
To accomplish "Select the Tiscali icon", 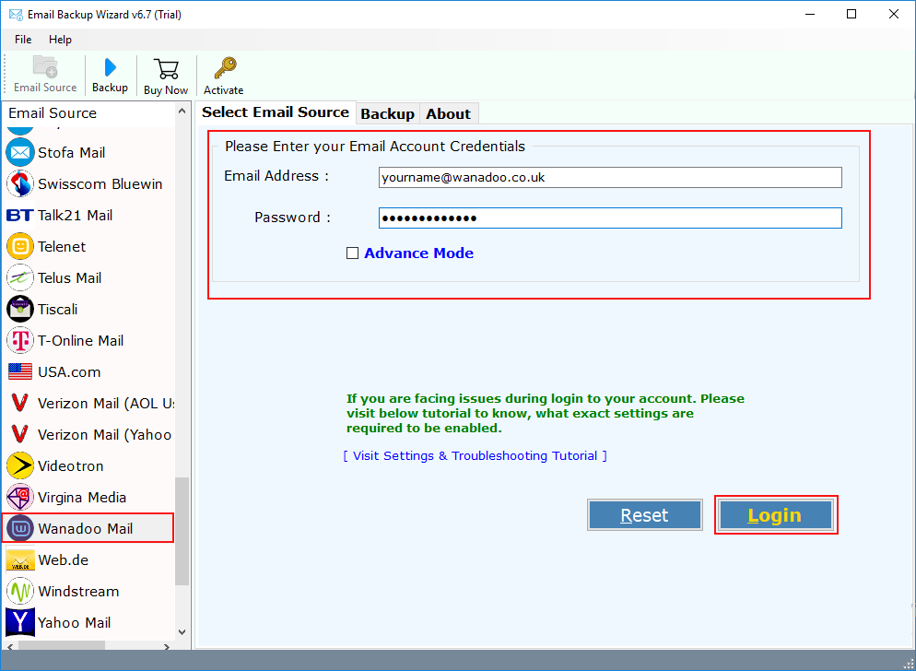I will 20,309.
